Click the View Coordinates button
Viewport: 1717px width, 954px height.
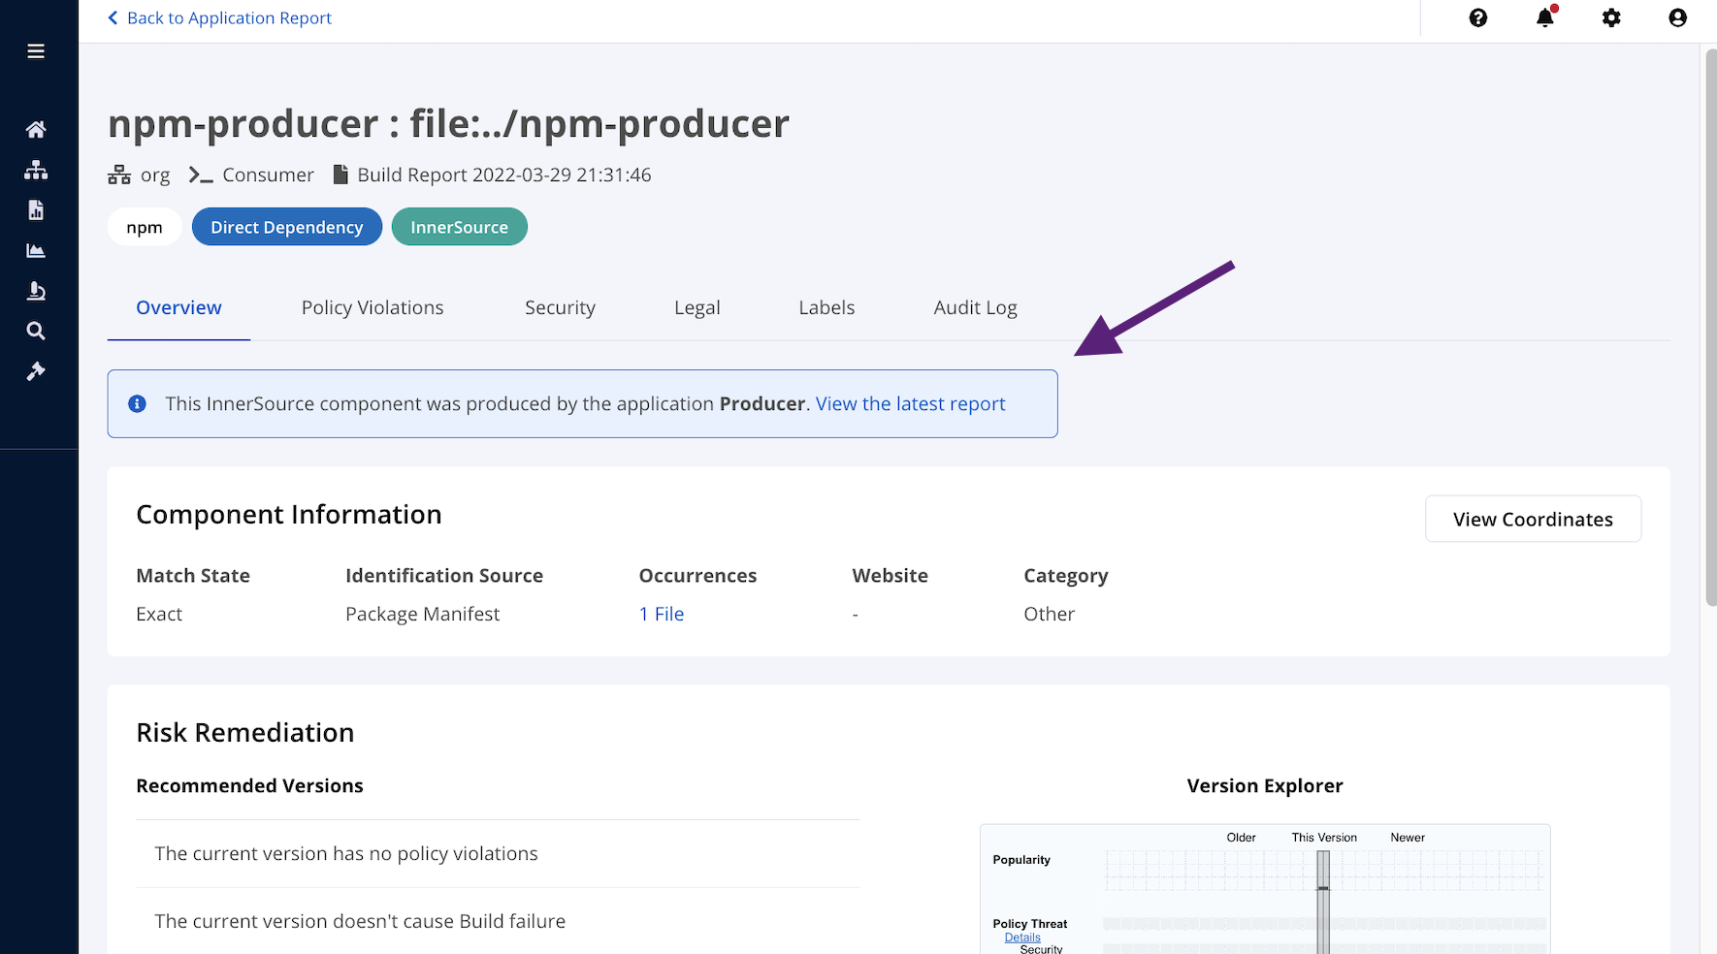[1533, 520]
